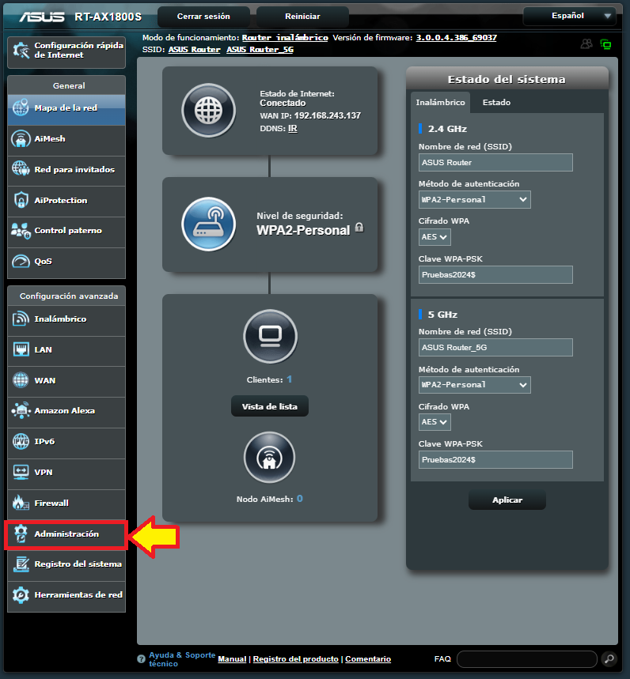Image resolution: width=630 pixels, height=679 pixels.
Task: Open AiProtection from the sidebar
Action: (x=66, y=201)
